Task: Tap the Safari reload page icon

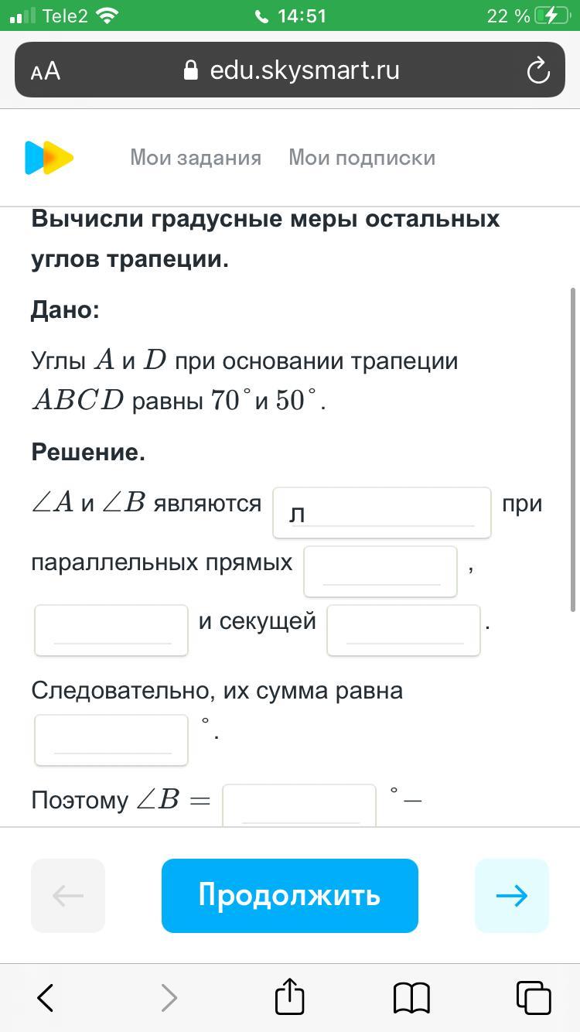Action: pyautogui.click(x=537, y=70)
